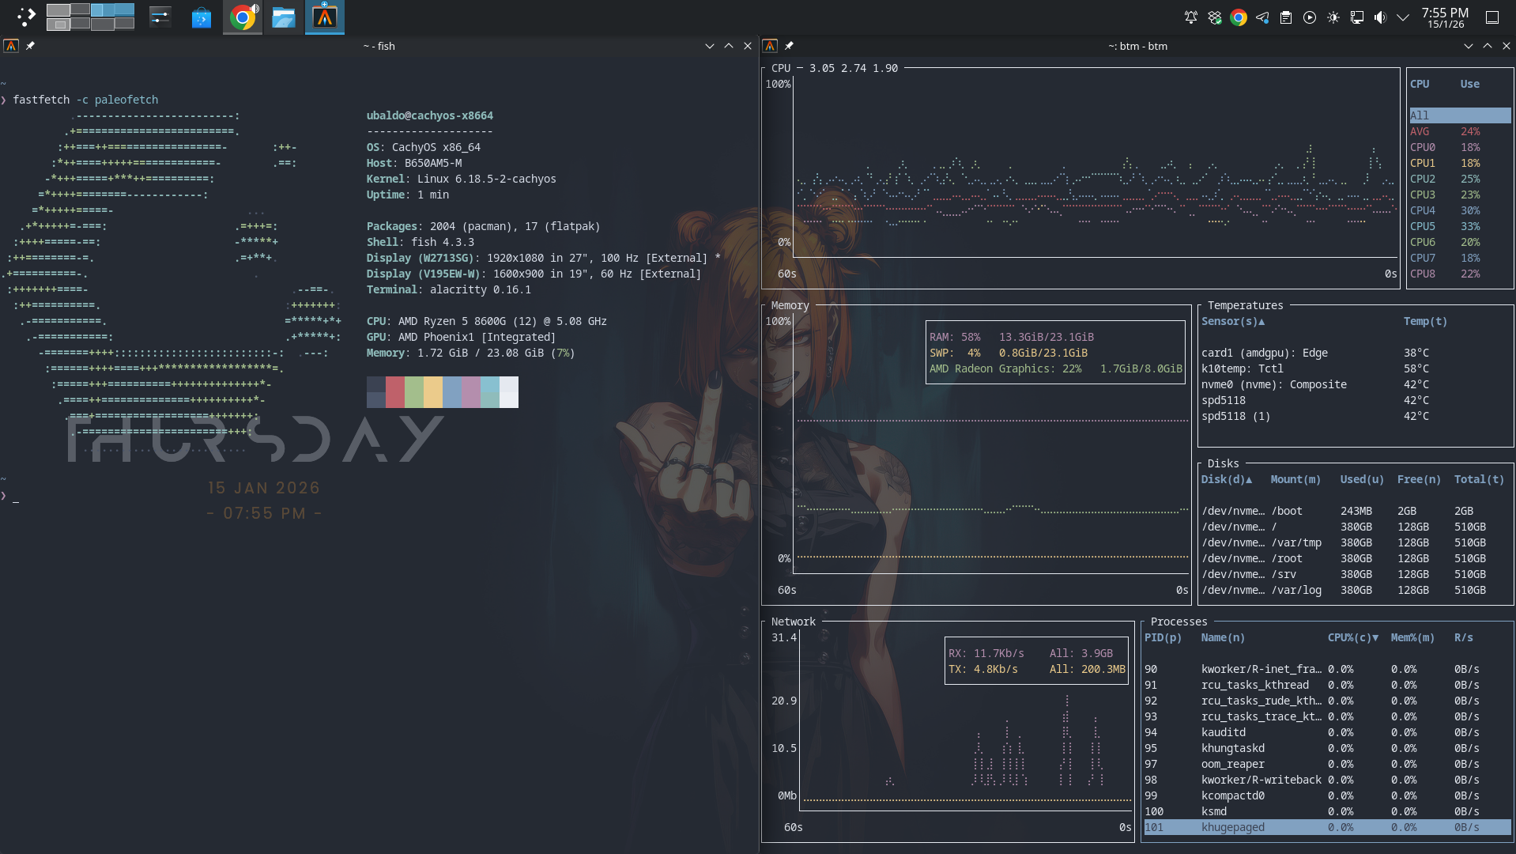This screenshot has height=854, width=1516.
Task: Toggle the pin on the btm window
Action: point(789,46)
